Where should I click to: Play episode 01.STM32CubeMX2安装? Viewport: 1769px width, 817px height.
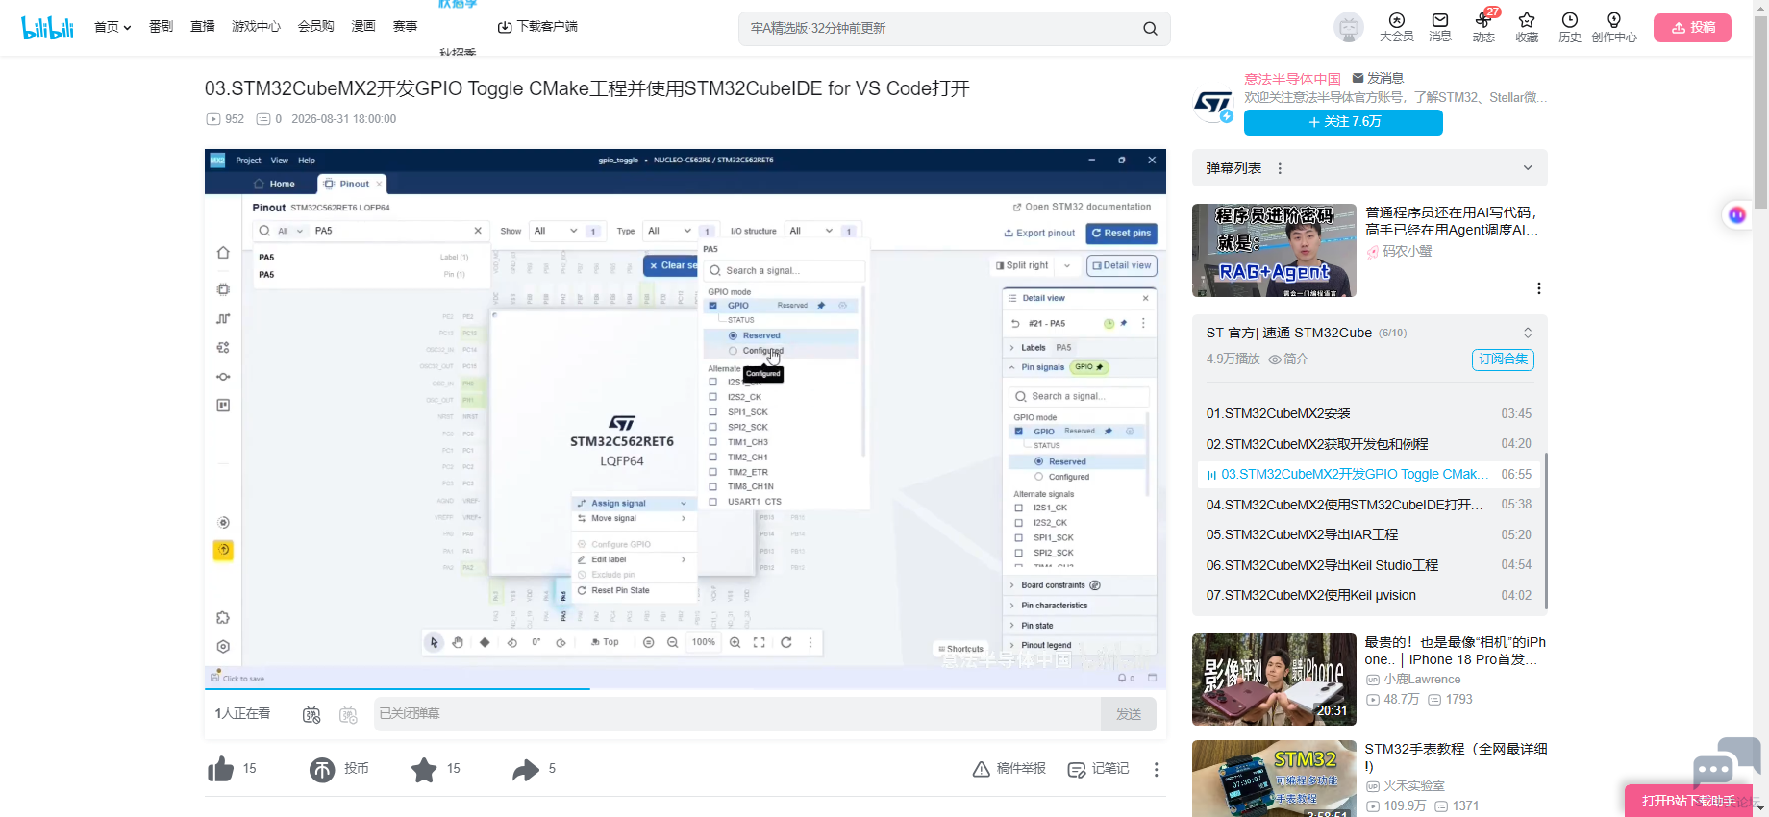tap(1369, 413)
